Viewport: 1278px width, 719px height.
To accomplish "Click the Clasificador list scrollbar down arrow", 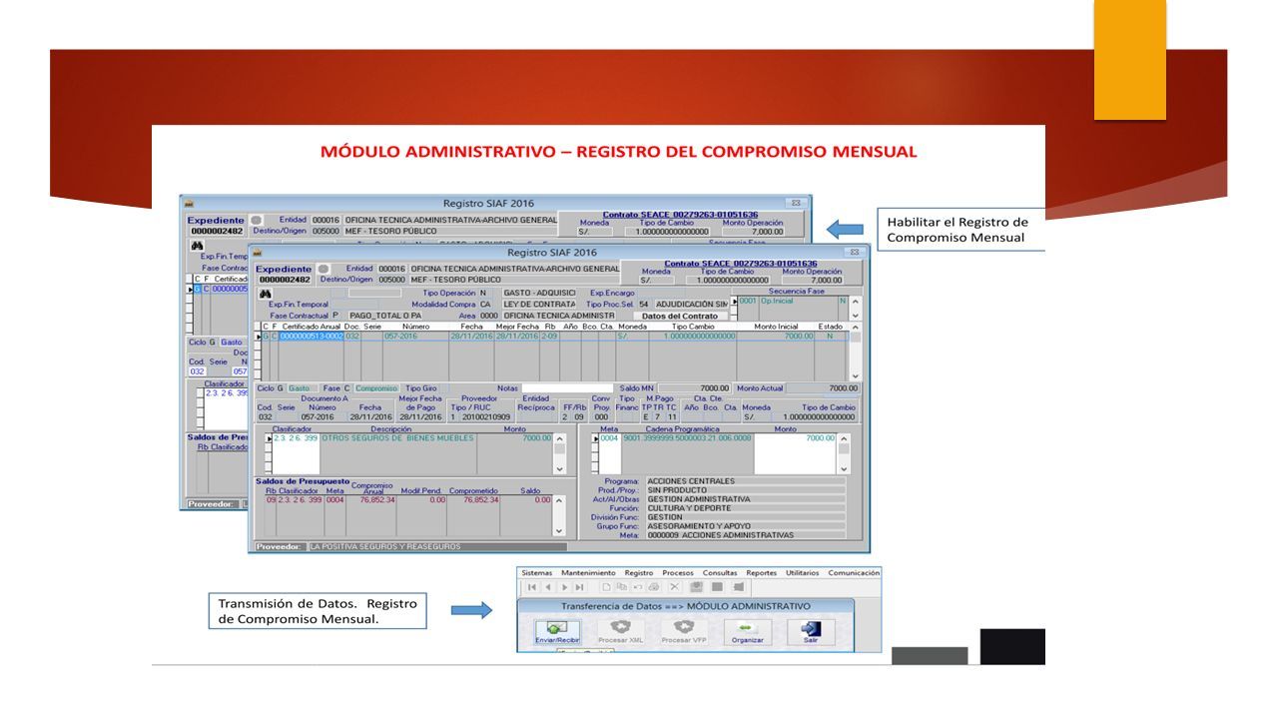I will click(x=559, y=469).
